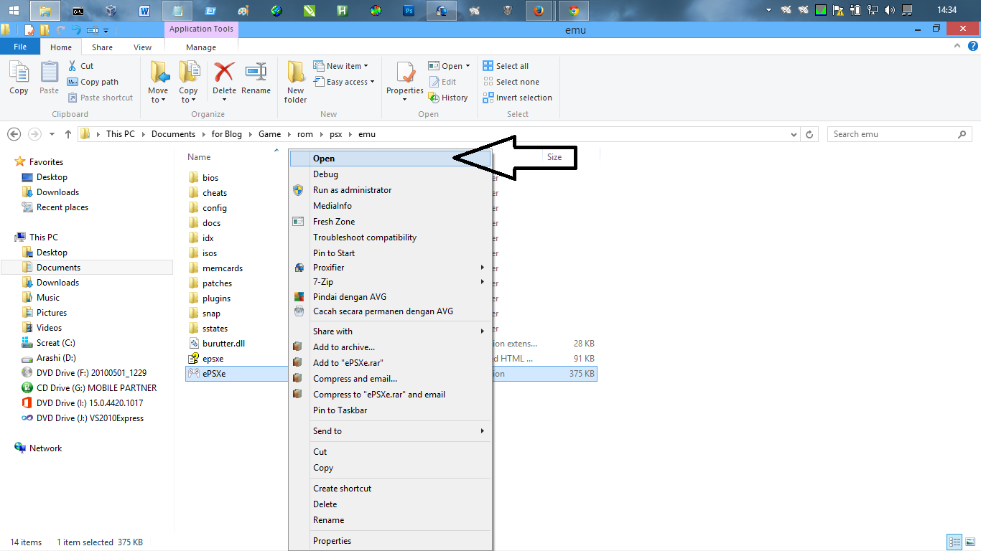Screen dimensions: 981x551
Task: Open the File tab
Action: [20, 47]
